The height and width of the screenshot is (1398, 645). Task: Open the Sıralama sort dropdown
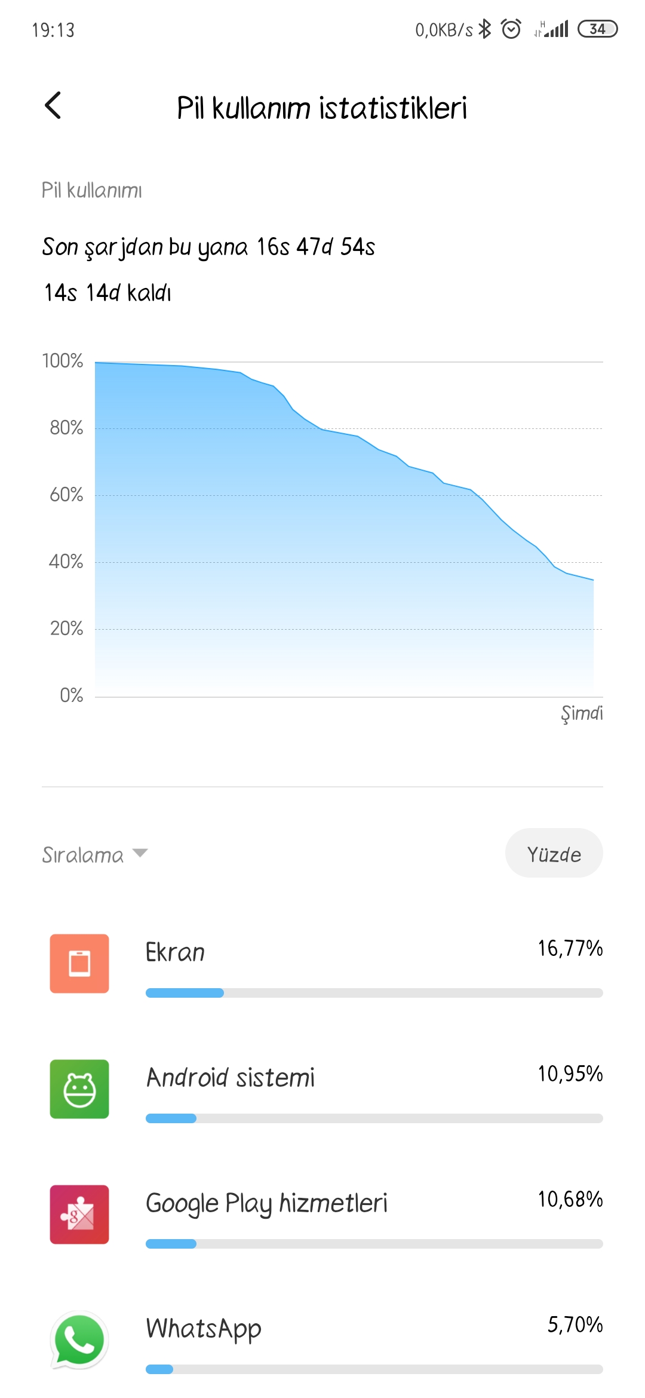coord(94,855)
